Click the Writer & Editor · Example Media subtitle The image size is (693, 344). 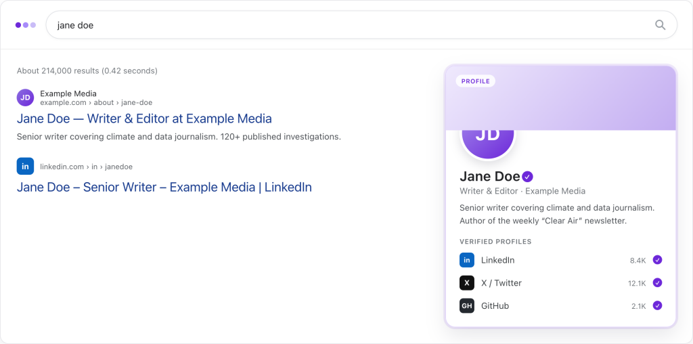click(x=522, y=191)
